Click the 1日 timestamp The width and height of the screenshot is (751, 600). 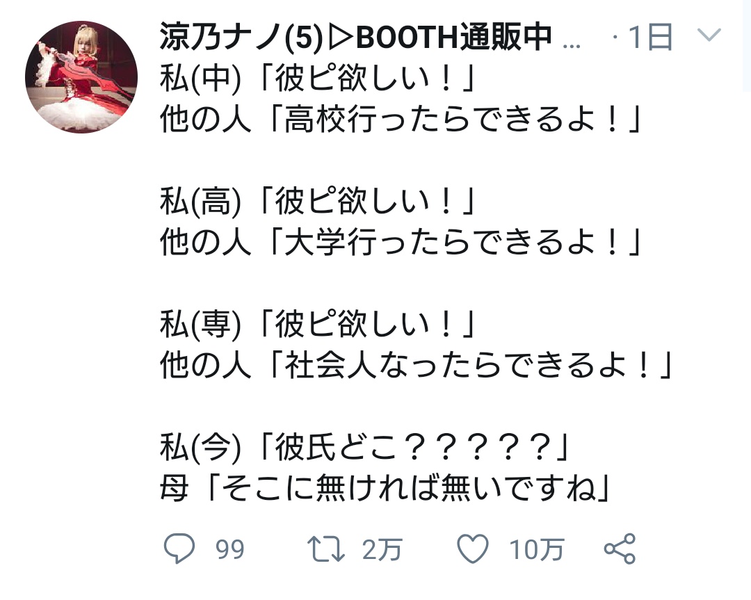(x=650, y=37)
